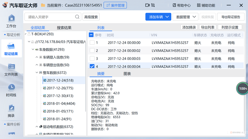The height and width of the screenshot is (139, 248).
Task: Click the T-BOX root node icon
Action: (x=29, y=34)
